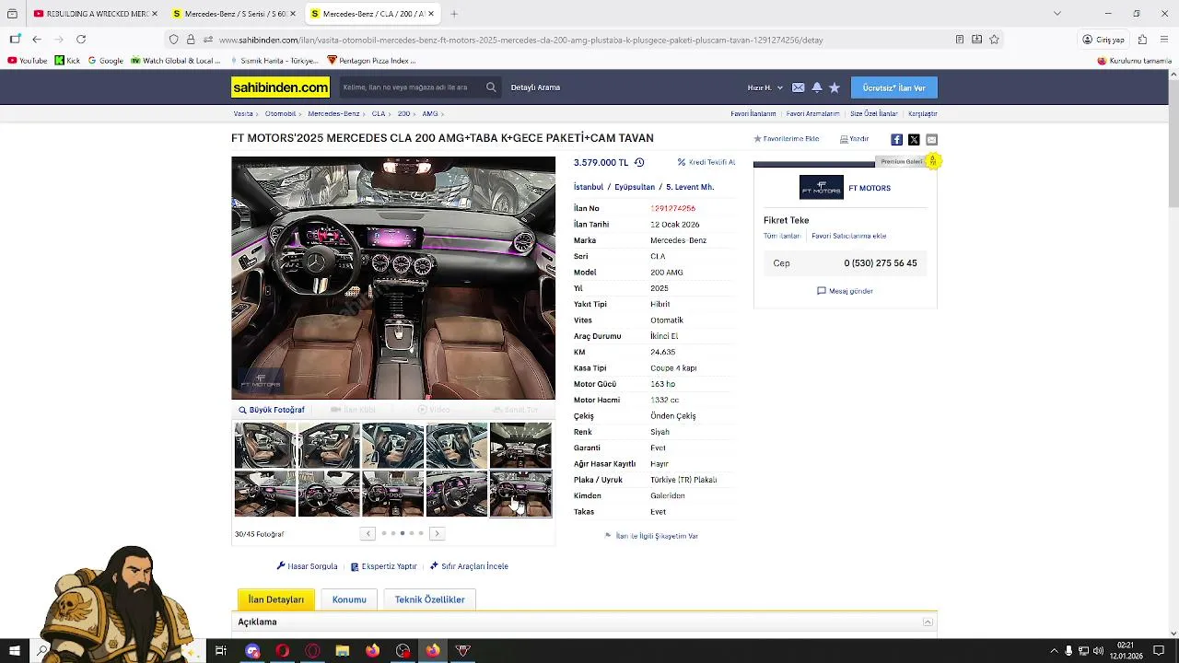Open new browser tab plus button
The width and height of the screenshot is (1179, 663).
click(x=454, y=14)
